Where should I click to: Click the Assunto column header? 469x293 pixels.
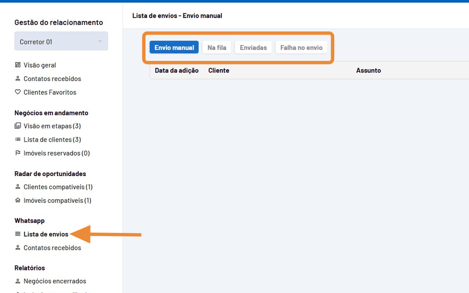tap(368, 70)
